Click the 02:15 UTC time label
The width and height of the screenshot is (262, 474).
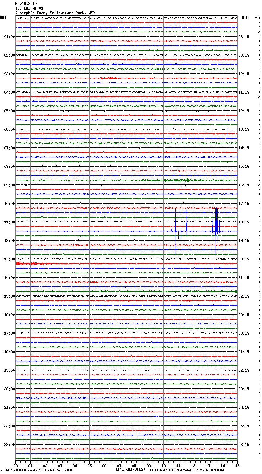coord(244,370)
